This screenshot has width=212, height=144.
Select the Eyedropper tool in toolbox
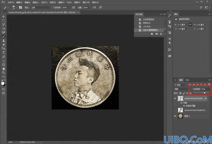[x=4, y=32]
